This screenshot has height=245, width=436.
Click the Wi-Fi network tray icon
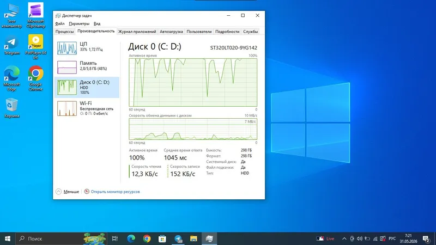click(x=375, y=238)
